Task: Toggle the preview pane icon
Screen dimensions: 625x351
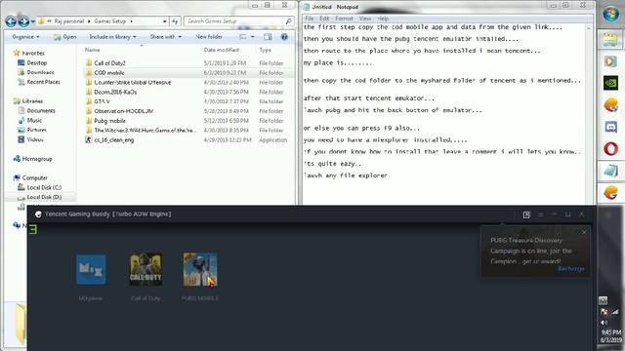Action: pyautogui.click(x=268, y=37)
